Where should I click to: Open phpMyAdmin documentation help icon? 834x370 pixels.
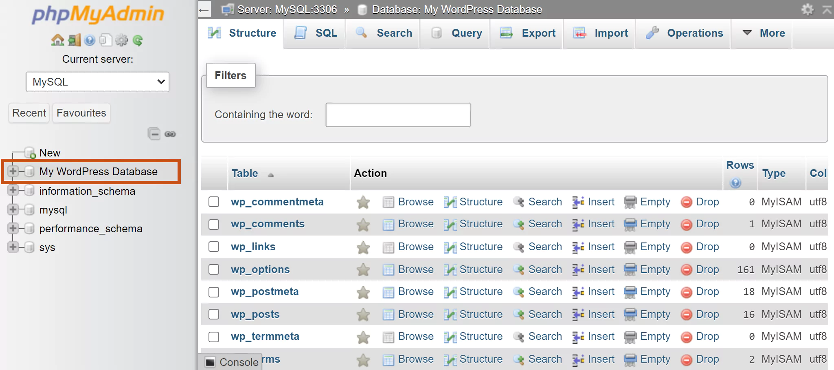point(90,40)
